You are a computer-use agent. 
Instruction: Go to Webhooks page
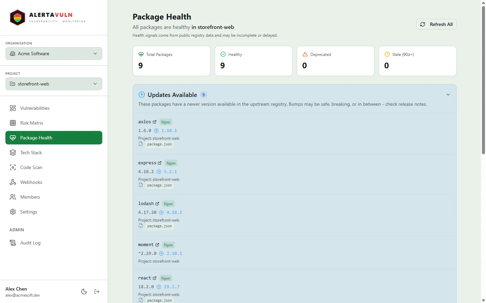(x=54, y=182)
